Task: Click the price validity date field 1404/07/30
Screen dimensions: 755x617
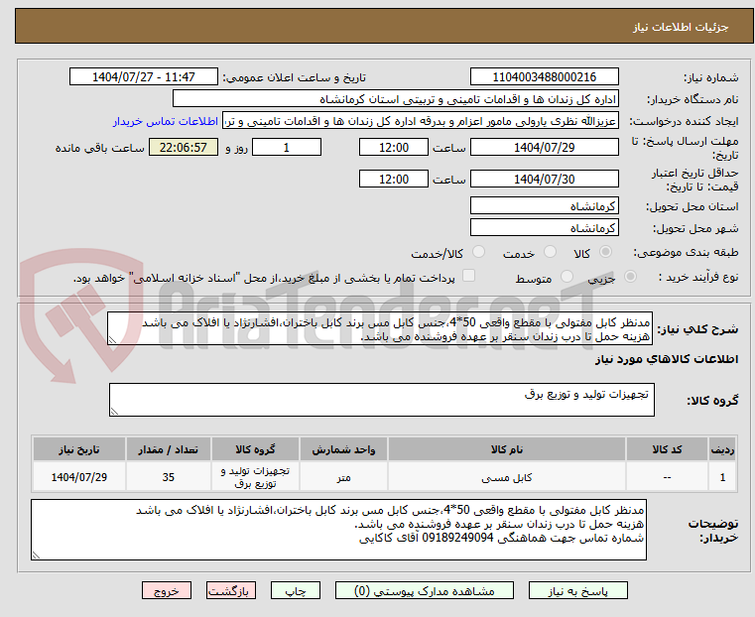Action: tap(544, 179)
